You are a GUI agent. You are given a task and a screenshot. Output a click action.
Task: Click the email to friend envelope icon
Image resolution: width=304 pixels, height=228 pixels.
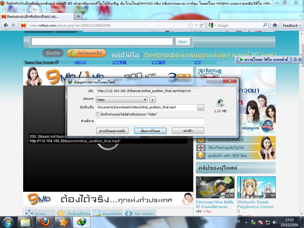pyautogui.click(x=97, y=213)
